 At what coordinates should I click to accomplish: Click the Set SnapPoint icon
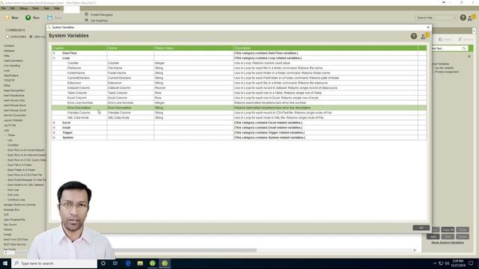(87, 20)
